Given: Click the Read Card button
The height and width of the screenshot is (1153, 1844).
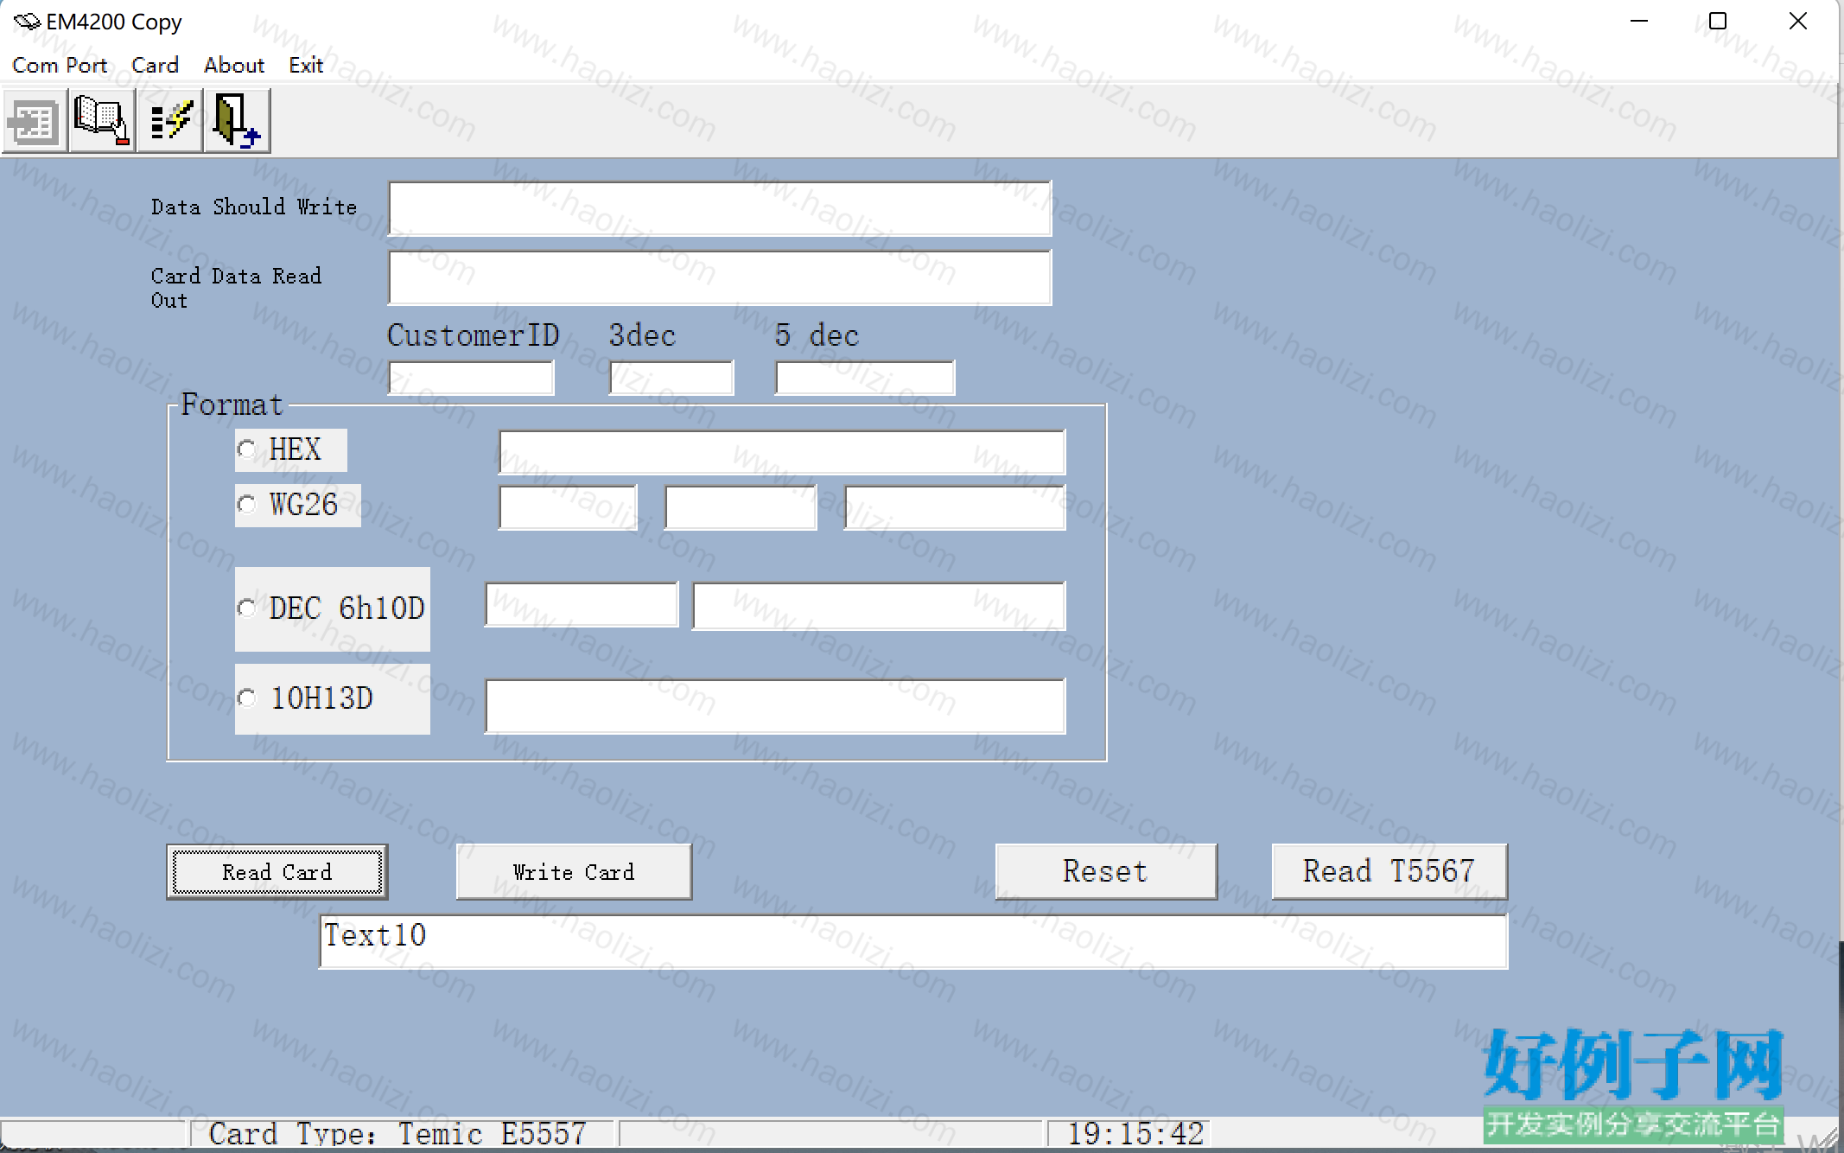Looking at the screenshot, I should pos(277,872).
